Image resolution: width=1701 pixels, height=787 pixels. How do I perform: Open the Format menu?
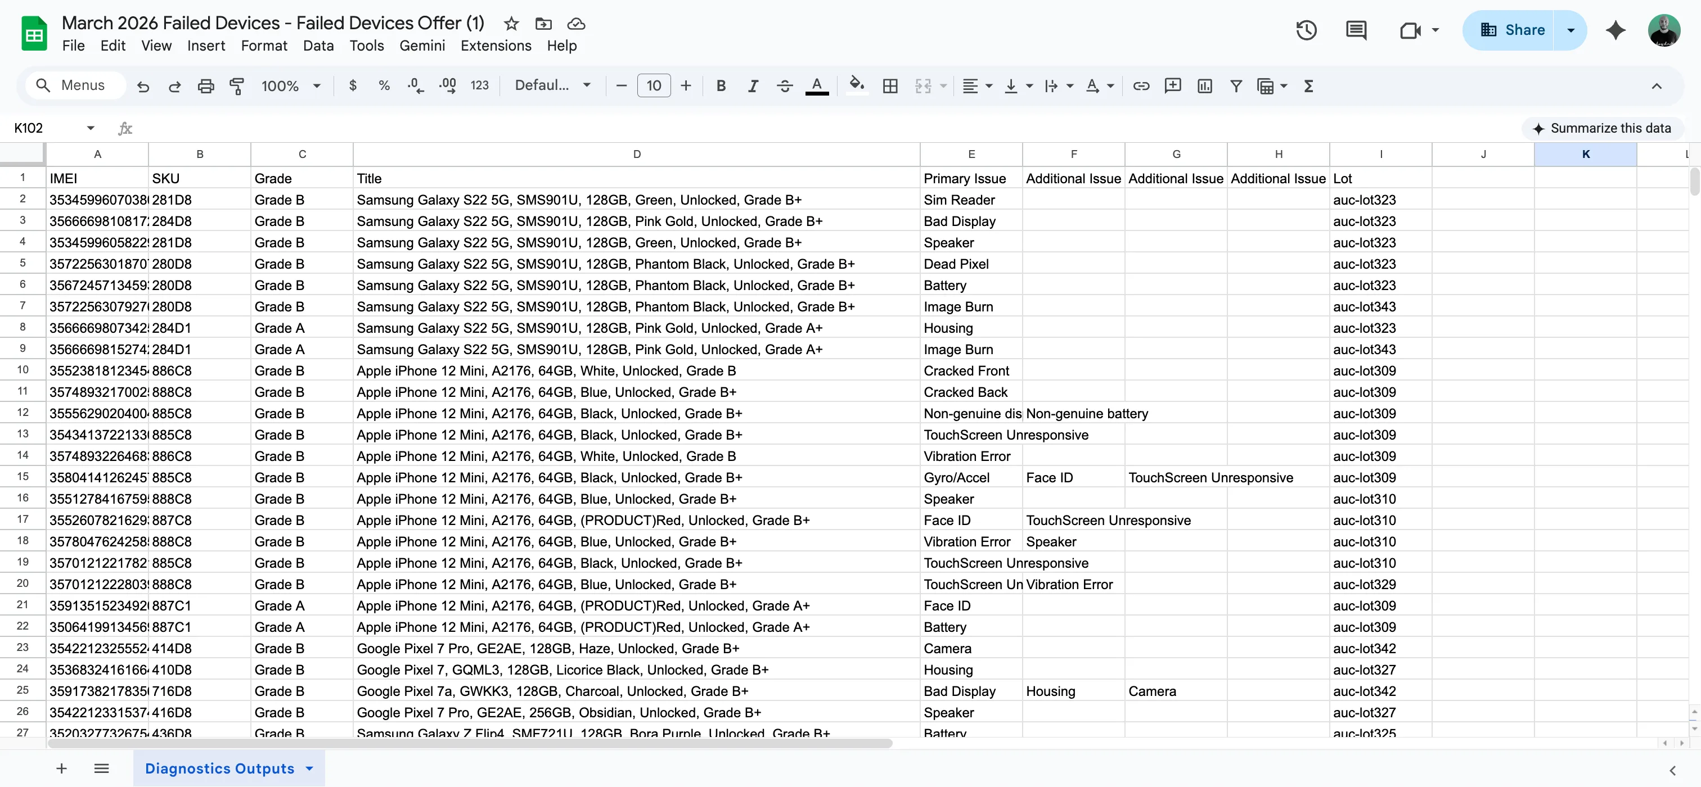click(264, 46)
